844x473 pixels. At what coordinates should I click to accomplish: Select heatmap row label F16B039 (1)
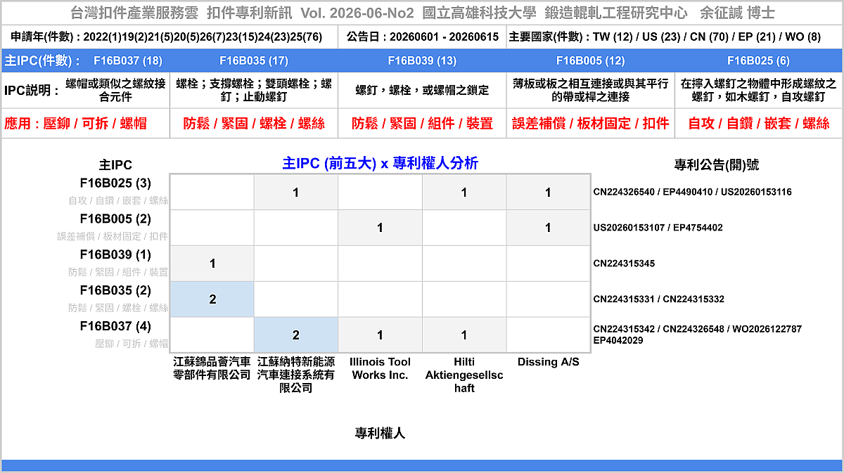pos(115,254)
